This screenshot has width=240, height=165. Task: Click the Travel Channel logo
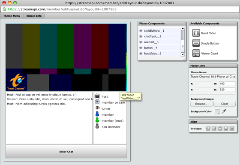coord(16,82)
